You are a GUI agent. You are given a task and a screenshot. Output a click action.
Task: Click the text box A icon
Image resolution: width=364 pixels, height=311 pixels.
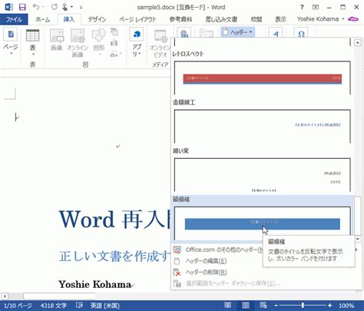tap(276, 33)
